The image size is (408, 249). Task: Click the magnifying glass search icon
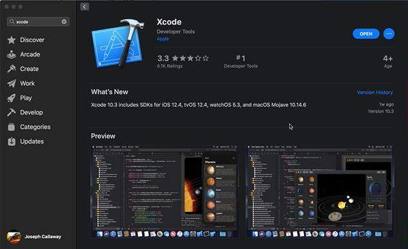click(12, 21)
